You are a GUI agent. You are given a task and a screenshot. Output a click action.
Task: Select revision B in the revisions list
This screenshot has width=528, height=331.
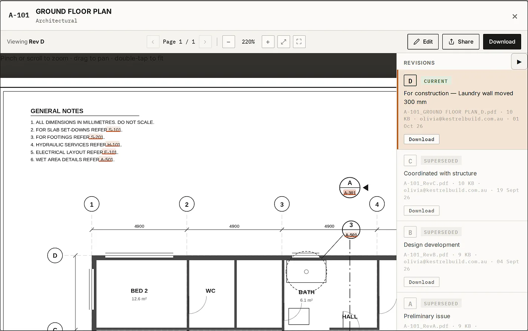tap(462, 257)
